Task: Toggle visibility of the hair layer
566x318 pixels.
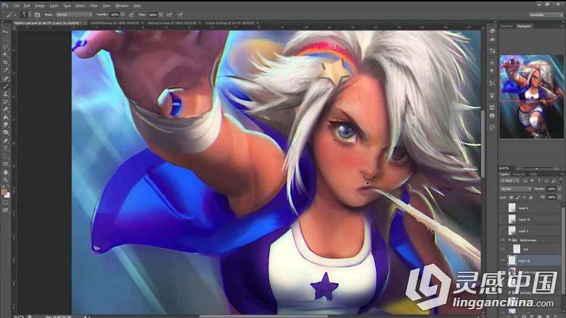Action: coord(502,249)
